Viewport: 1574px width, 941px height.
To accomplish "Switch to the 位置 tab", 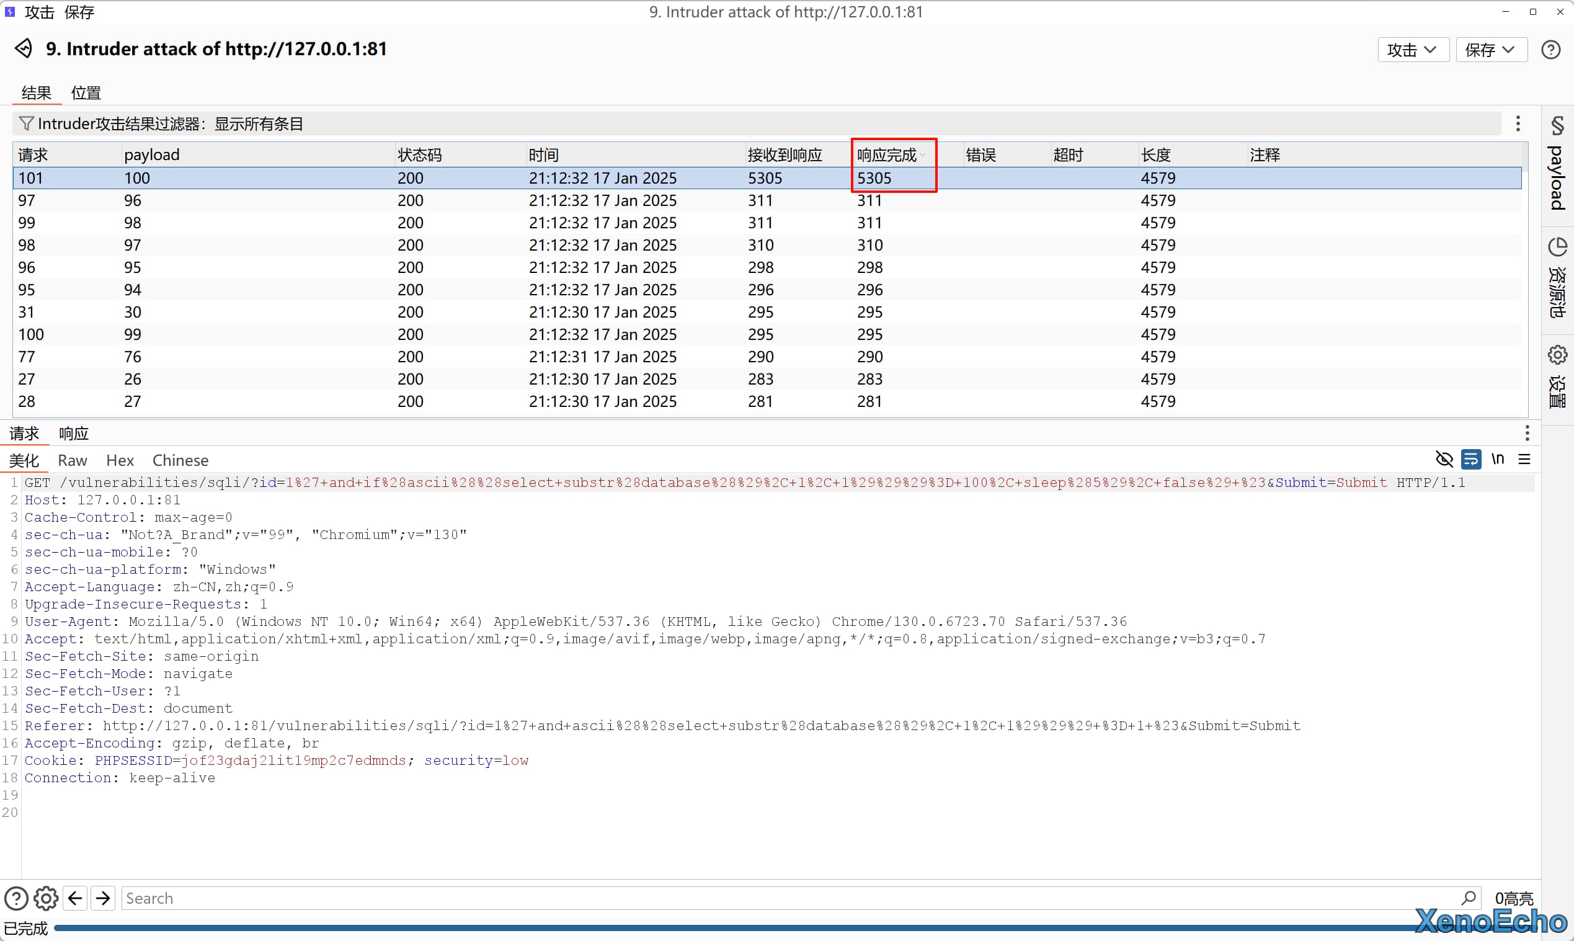I will (x=86, y=93).
